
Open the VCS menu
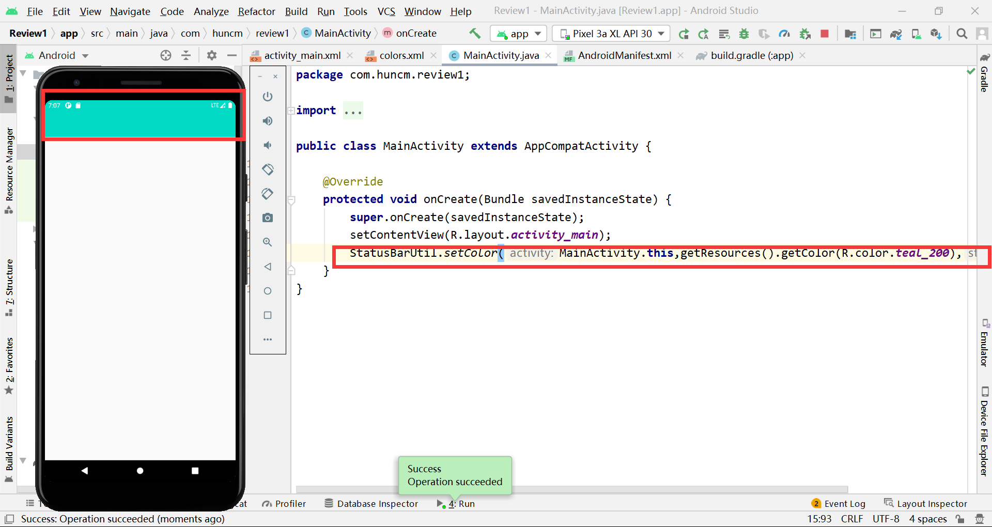click(x=386, y=11)
